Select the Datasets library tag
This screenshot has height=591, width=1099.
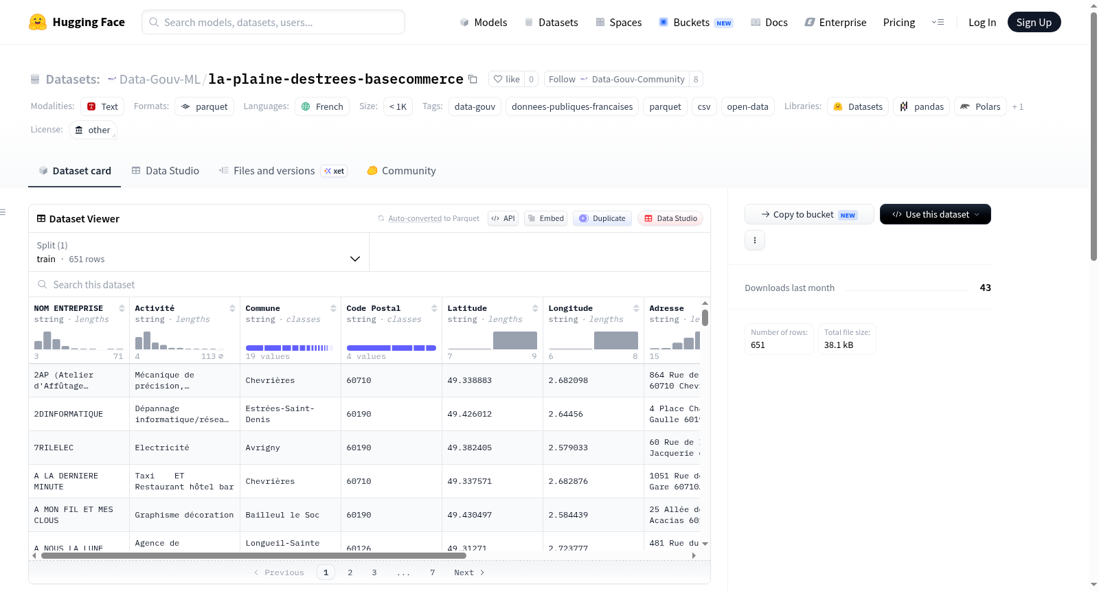[x=858, y=106]
